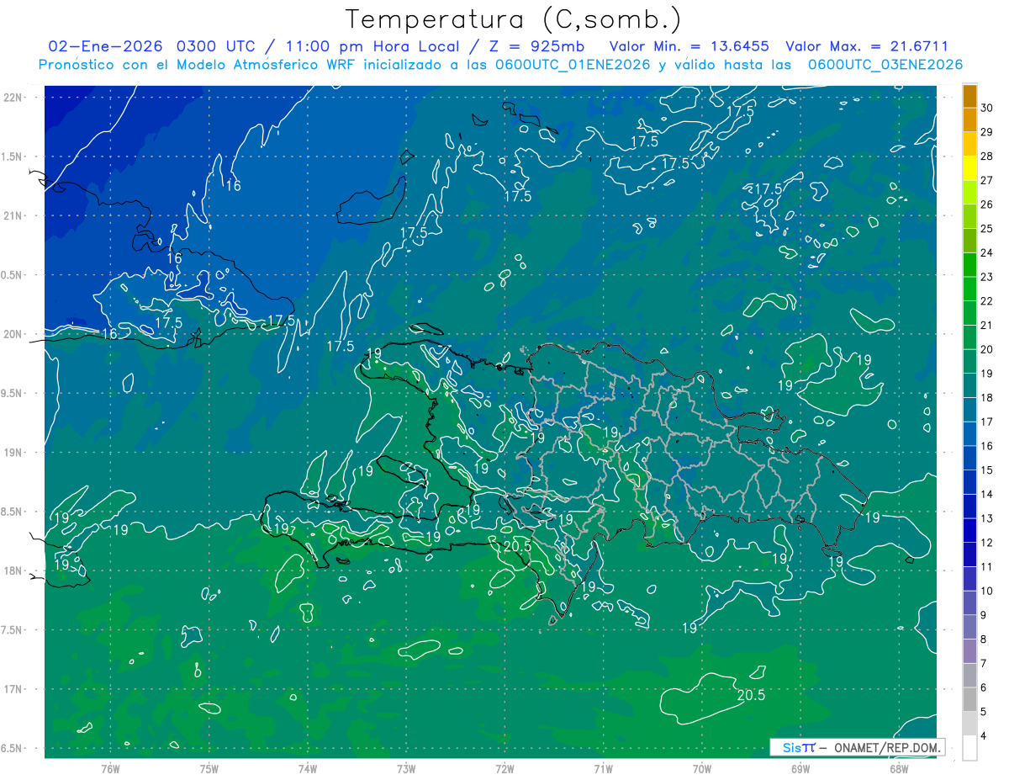
Task: Click the 75W longitude axis label
Action: tap(209, 768)
